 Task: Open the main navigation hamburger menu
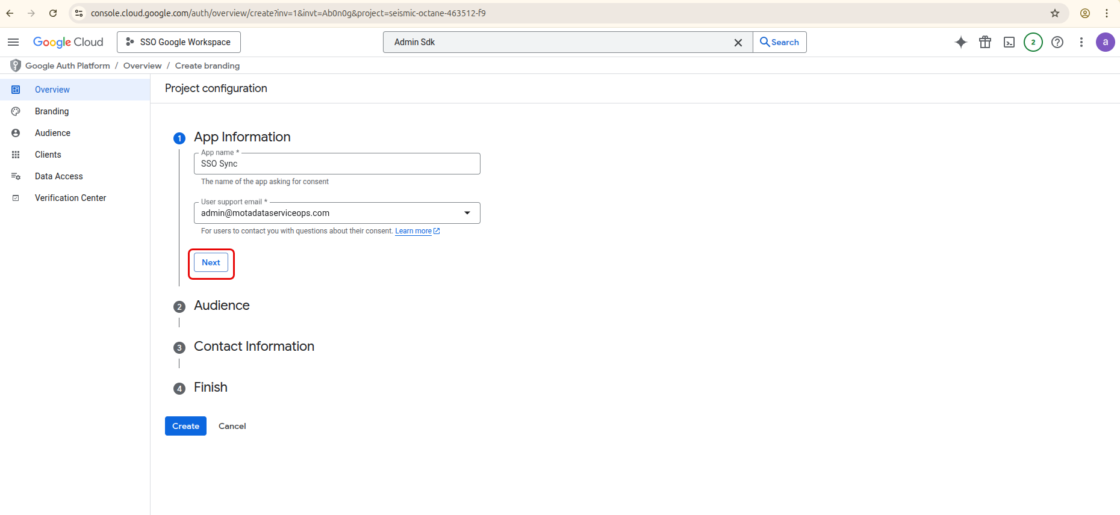coord(13,42)
